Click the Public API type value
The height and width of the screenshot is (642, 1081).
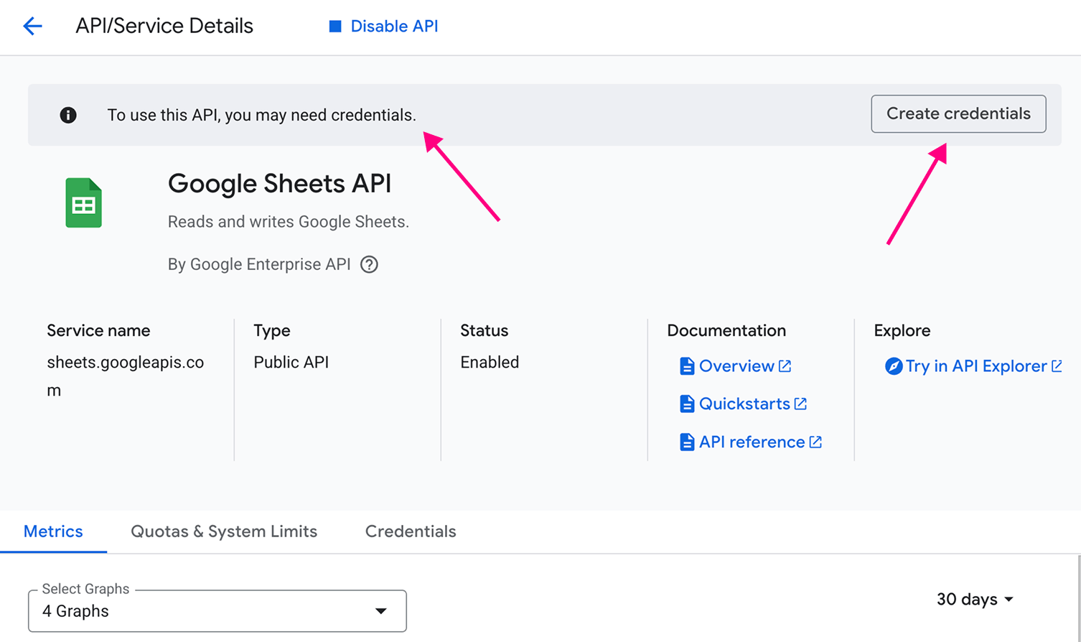pos(291,362)
